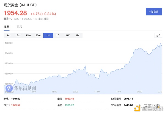Choose the 1H timeframe
Image resolution: width=165 pixels, height=113 pixels.
pos(48,35)
